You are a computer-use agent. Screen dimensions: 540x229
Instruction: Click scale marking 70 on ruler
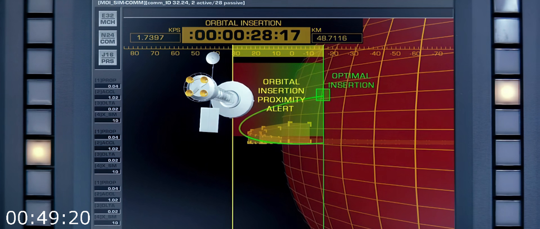pyautogui.click(x=155, y=53)
